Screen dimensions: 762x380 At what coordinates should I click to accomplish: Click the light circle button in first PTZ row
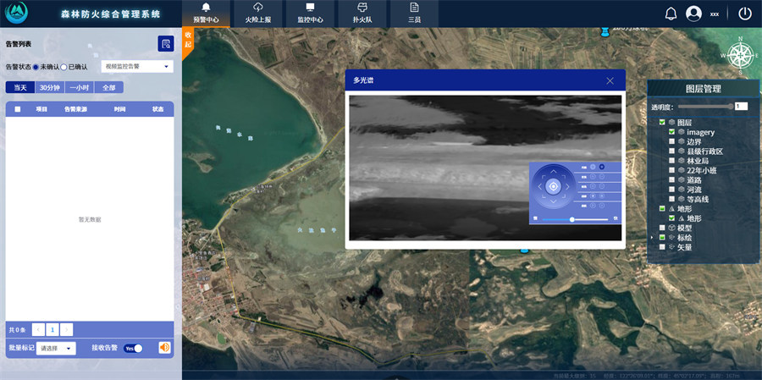coord(593,167)
